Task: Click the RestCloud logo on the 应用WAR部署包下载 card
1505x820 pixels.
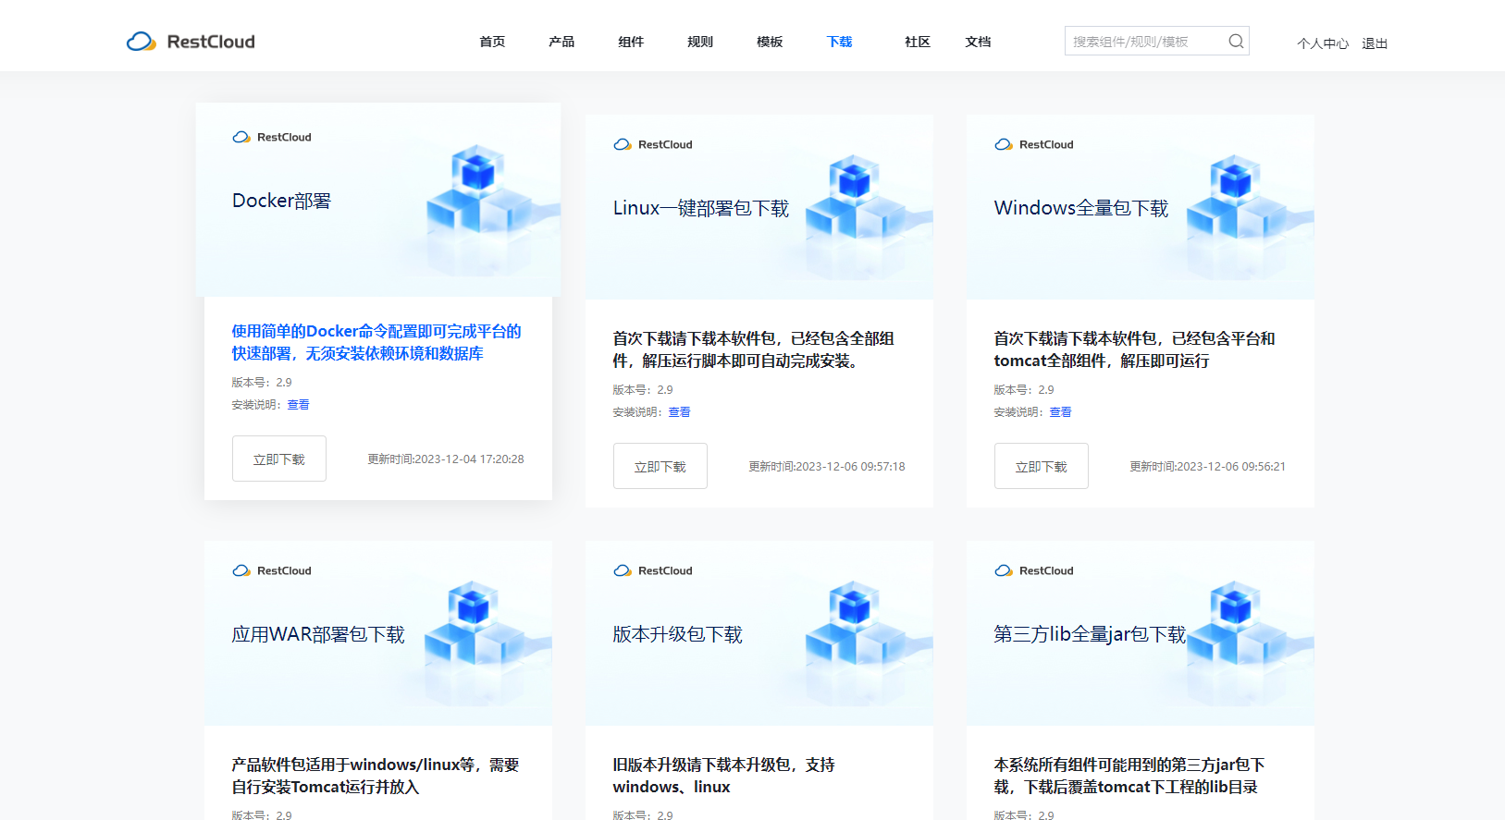Action: coord(272,570)
